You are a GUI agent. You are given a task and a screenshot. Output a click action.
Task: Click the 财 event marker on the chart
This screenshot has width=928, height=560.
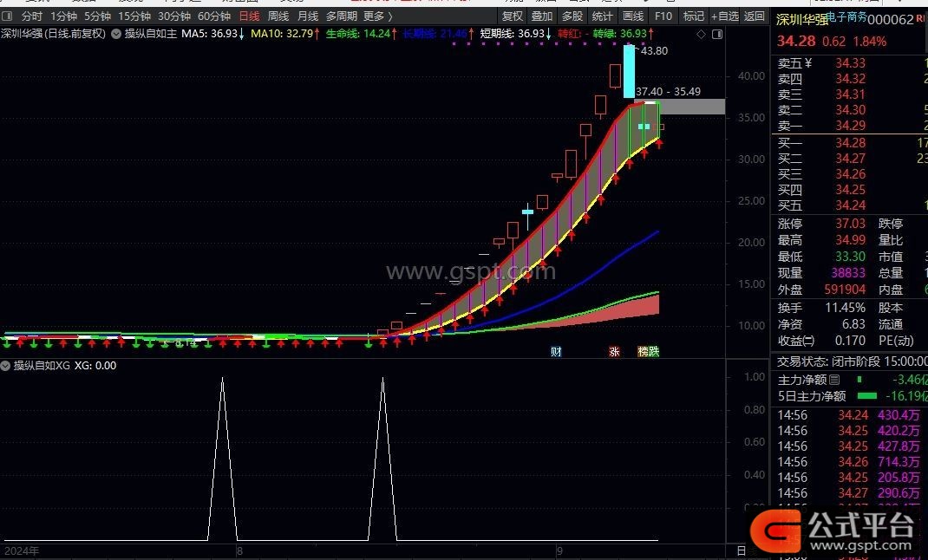(556, 351)
